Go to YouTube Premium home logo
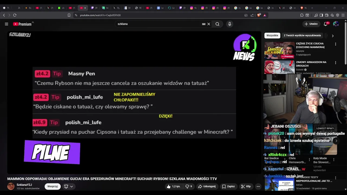This screenshot has width=347, height=195. (22, 24)
